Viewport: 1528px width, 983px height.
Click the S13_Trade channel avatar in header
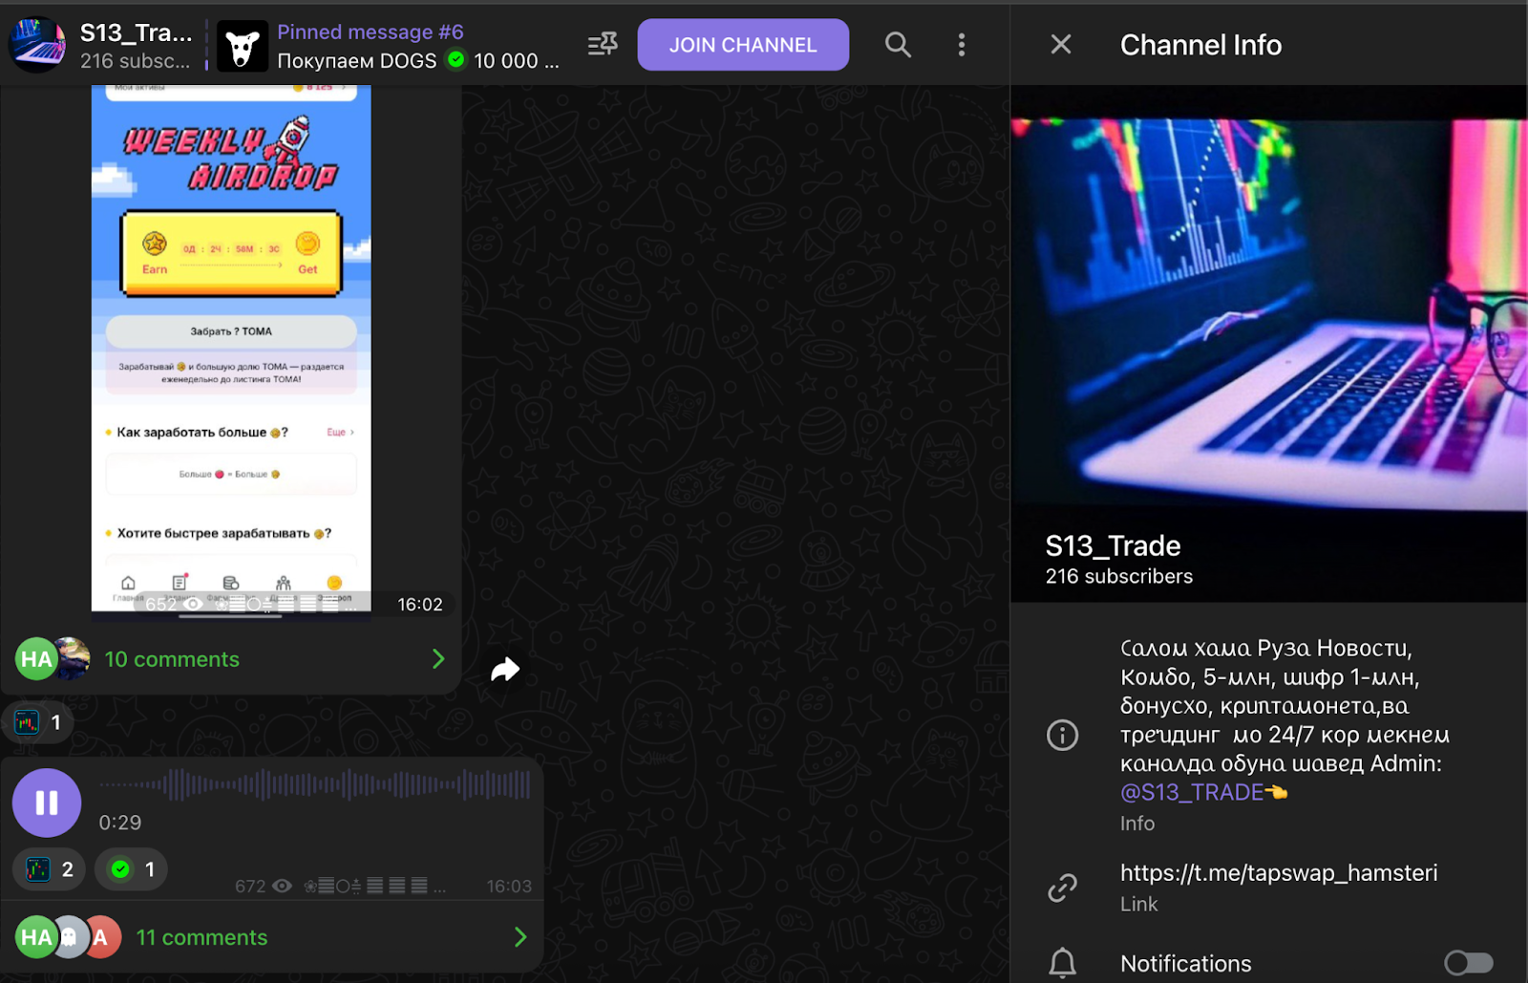37,45
